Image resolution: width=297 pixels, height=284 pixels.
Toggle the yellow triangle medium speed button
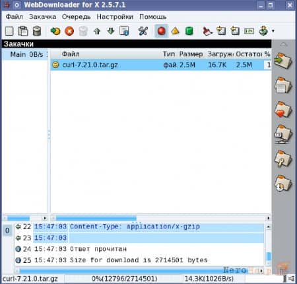[175, 31]
